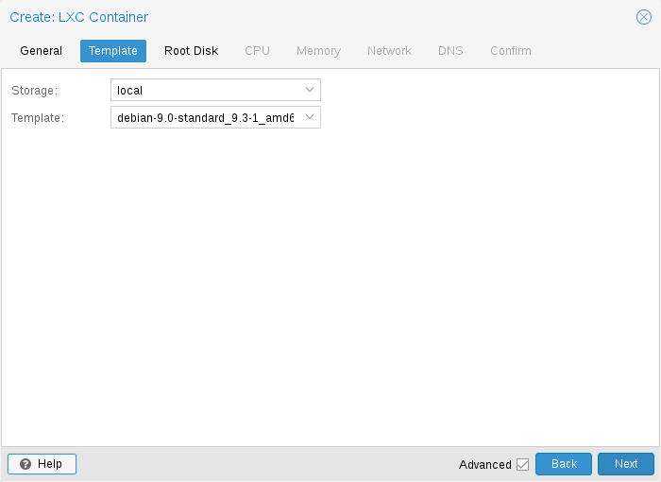
Task: Go Back to the previous step
Action: (564, 464)
